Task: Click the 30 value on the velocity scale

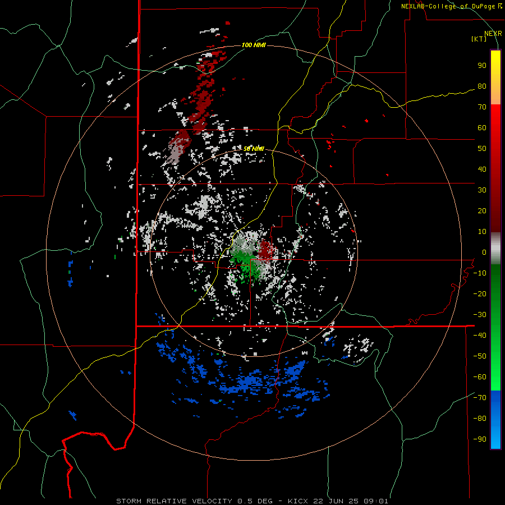Action: coord(482,190)
